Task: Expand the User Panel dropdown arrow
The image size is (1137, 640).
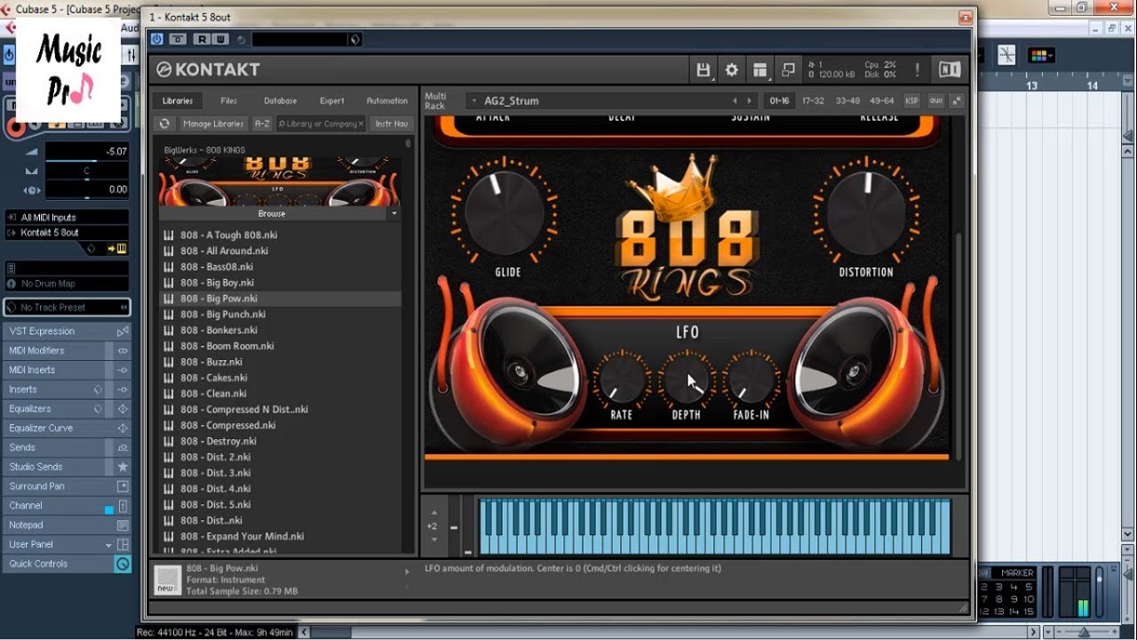Action: click(108, 545)
